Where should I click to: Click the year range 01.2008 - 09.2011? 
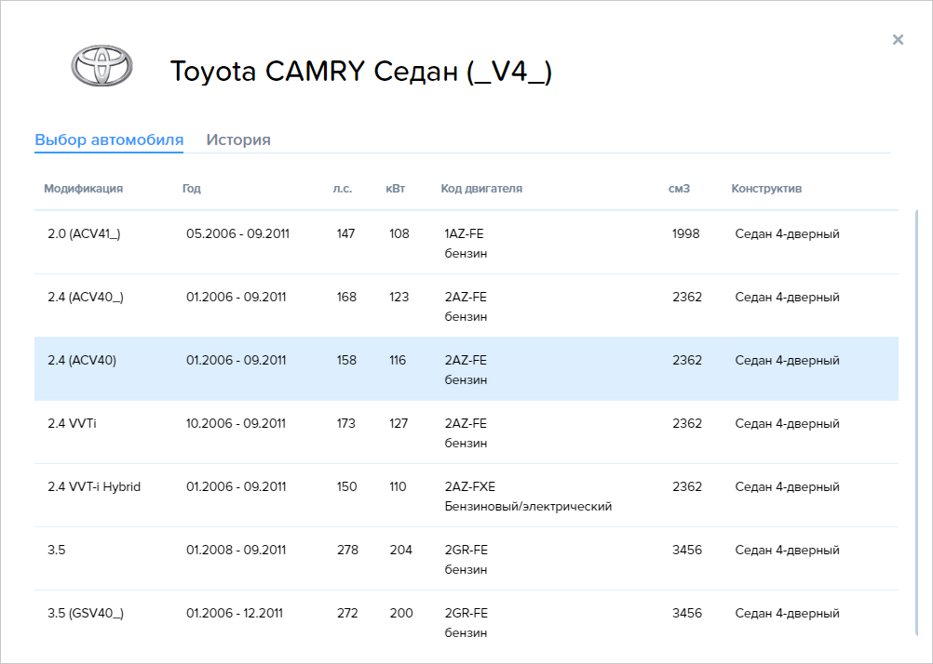pyautogui.click(x=236, y=550)
